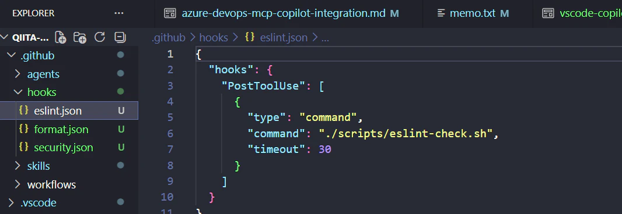Click the "hooks" key in the editor
This screenshot has height=214, width=622.
231,70
